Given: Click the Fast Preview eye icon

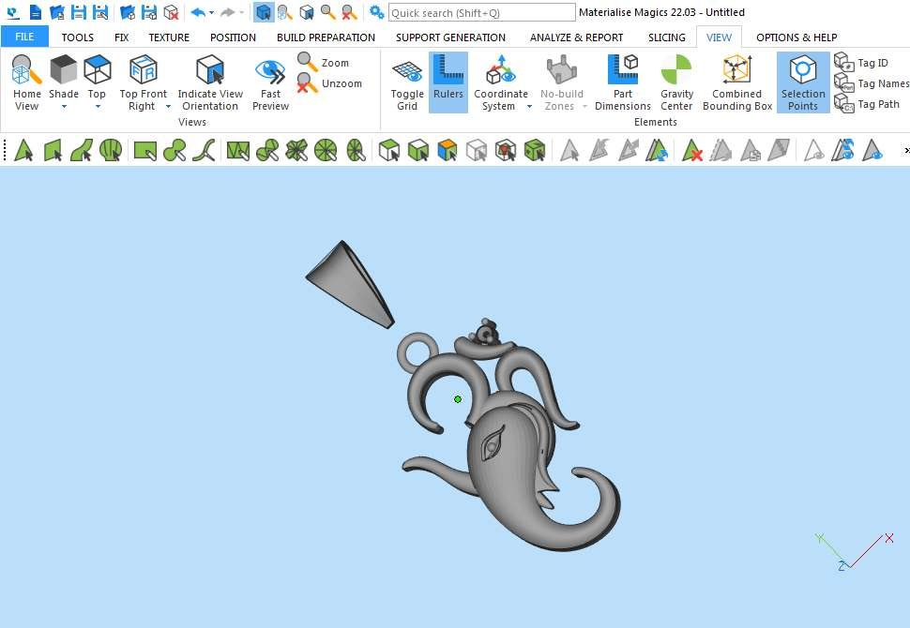Looking at the screenshot, I should [x=270, y=71].
